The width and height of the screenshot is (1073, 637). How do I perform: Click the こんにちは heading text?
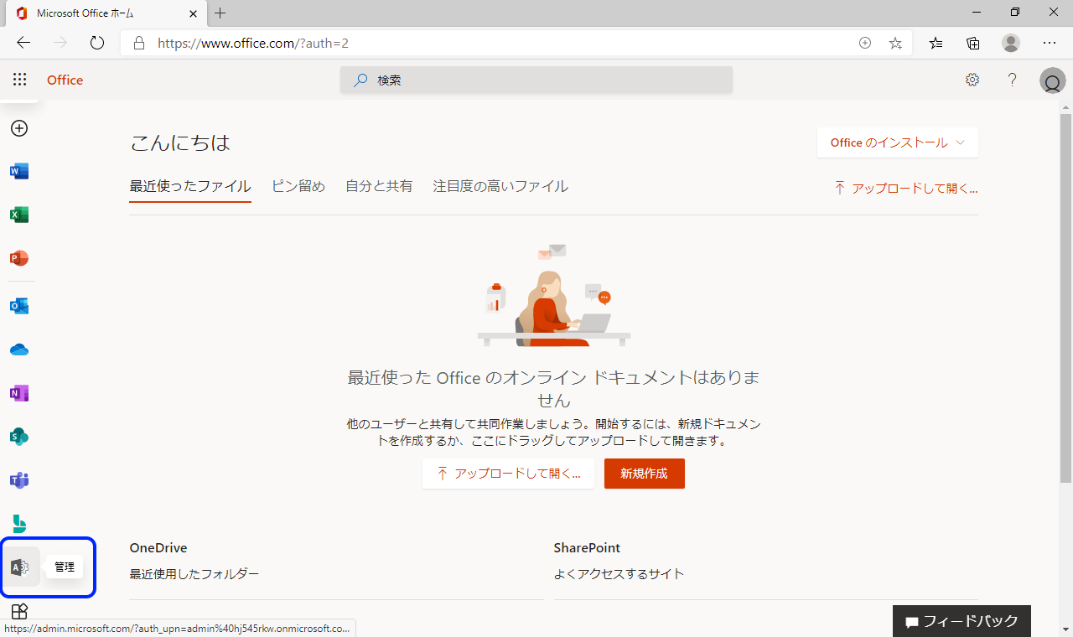[180, 142]
